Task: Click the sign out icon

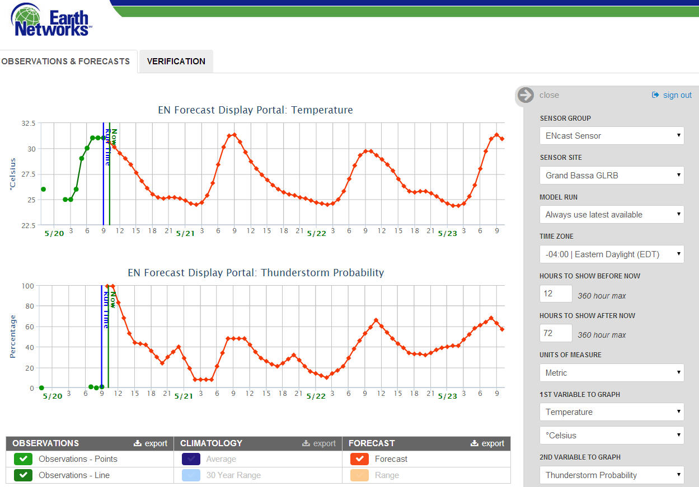Action: pos(656,95)
